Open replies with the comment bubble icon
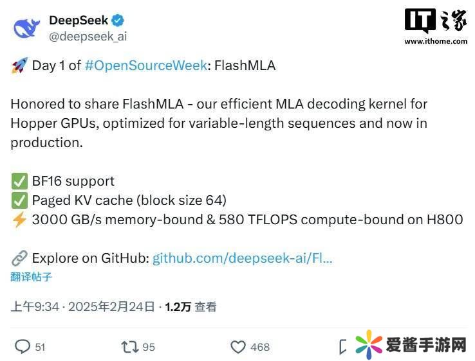Screen dimensions: 475x361 [23, 347]
